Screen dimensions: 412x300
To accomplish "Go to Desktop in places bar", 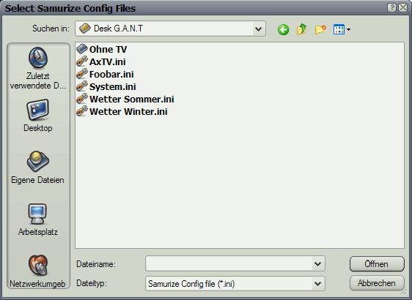I will click(38, 116).
